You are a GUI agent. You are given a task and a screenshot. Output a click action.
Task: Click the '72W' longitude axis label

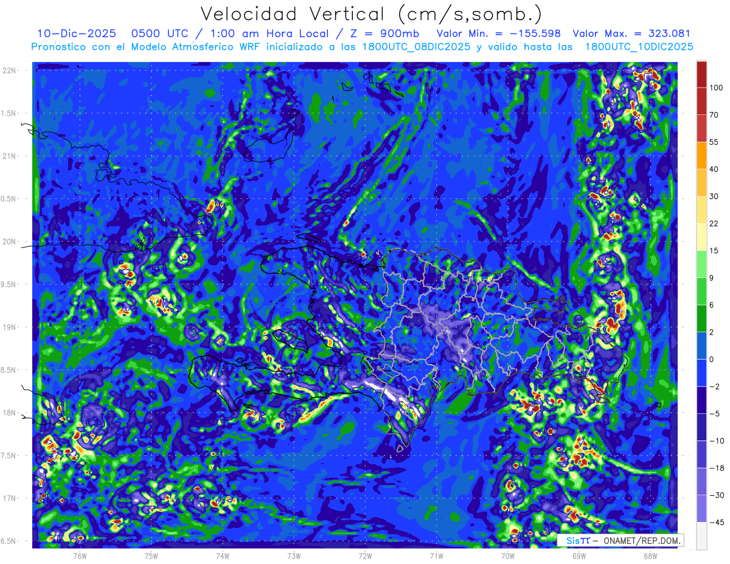pyautogui.click(x=365, y=555)
